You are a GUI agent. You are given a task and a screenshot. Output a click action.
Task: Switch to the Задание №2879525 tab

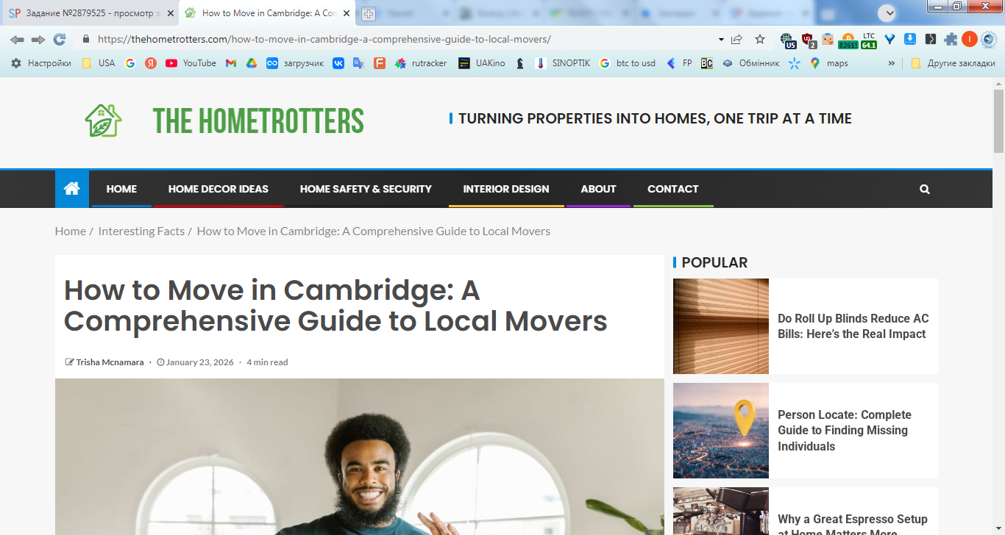point(89,13)
